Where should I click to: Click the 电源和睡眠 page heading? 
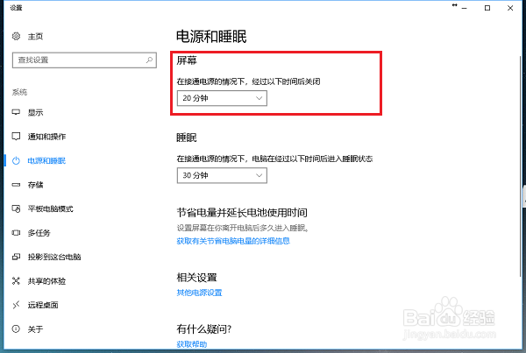tap(211, 37)
